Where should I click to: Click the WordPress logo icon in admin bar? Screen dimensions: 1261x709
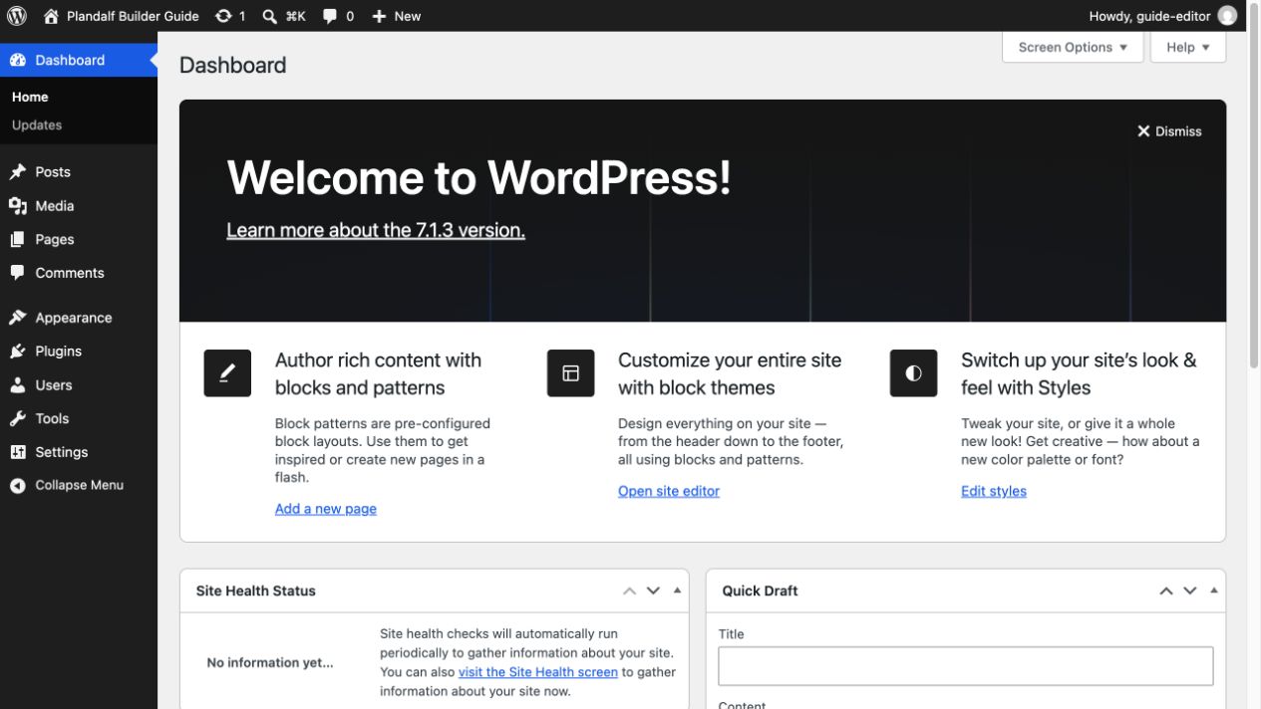pyautogui.click(x=17, y=16)
